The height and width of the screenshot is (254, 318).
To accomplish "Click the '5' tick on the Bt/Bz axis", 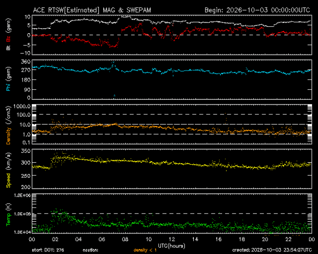I will point(29,25).
